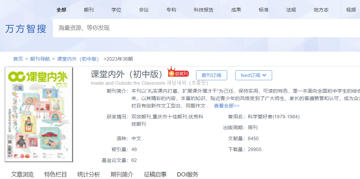Click the journal title 课堂内外（初中版）heading
This screenshot has width=360, height=179.
127,74
